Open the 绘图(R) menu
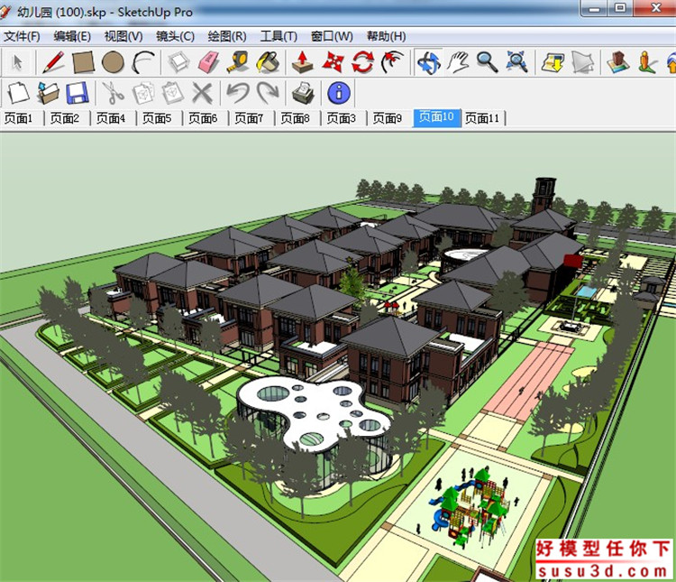The image size is (676, 582). 227,36
